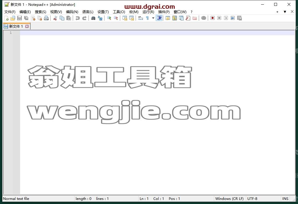Cut selection with the scissors icon

click(x=55, y=18)
